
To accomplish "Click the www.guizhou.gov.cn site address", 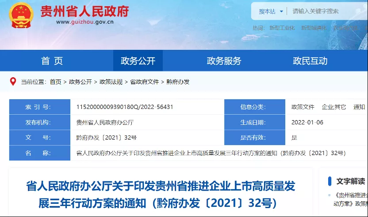I will click(x=85, y=22).
